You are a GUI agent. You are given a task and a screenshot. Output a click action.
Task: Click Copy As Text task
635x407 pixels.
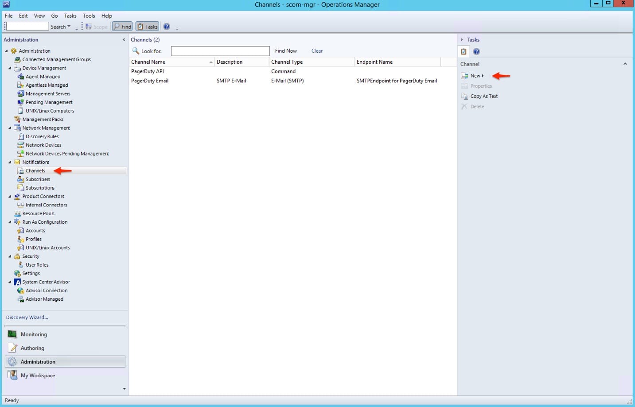pyautogui.click(x=484, y=96)
